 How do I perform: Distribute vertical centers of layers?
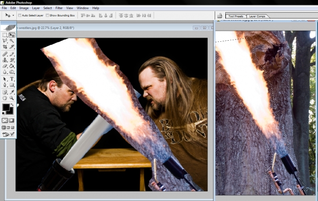pyautogui.click(x=126, y=15)
